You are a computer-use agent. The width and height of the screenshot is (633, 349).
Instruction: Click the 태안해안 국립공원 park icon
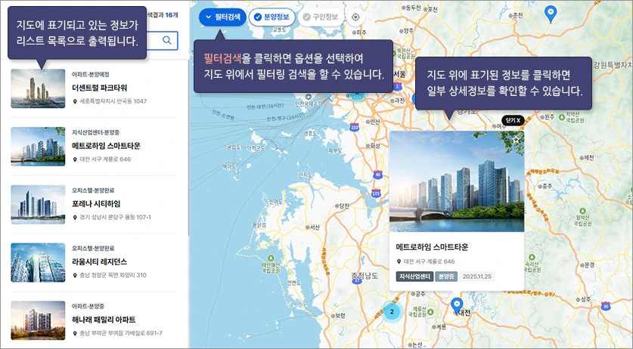272,258
